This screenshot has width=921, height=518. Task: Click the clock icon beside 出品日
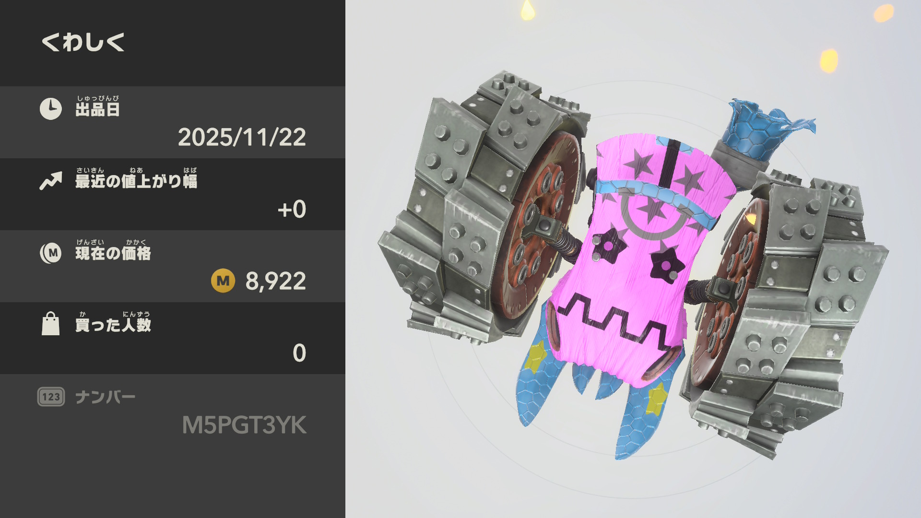click(51, 109)
